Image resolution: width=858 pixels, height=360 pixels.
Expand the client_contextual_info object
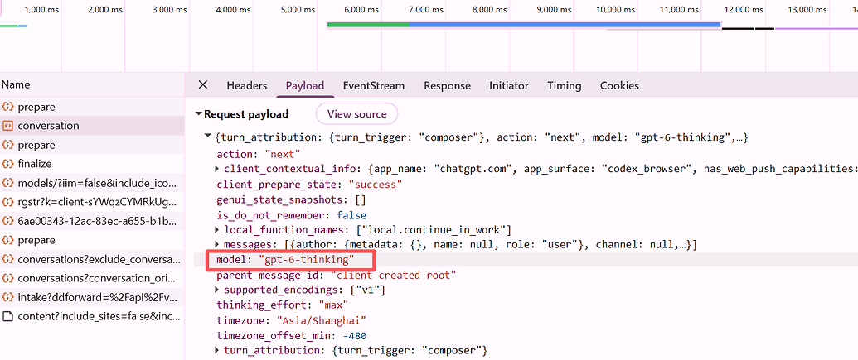217,169
